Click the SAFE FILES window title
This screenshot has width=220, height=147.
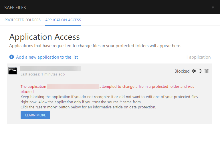pyautogui.click(x=15, y=7)
